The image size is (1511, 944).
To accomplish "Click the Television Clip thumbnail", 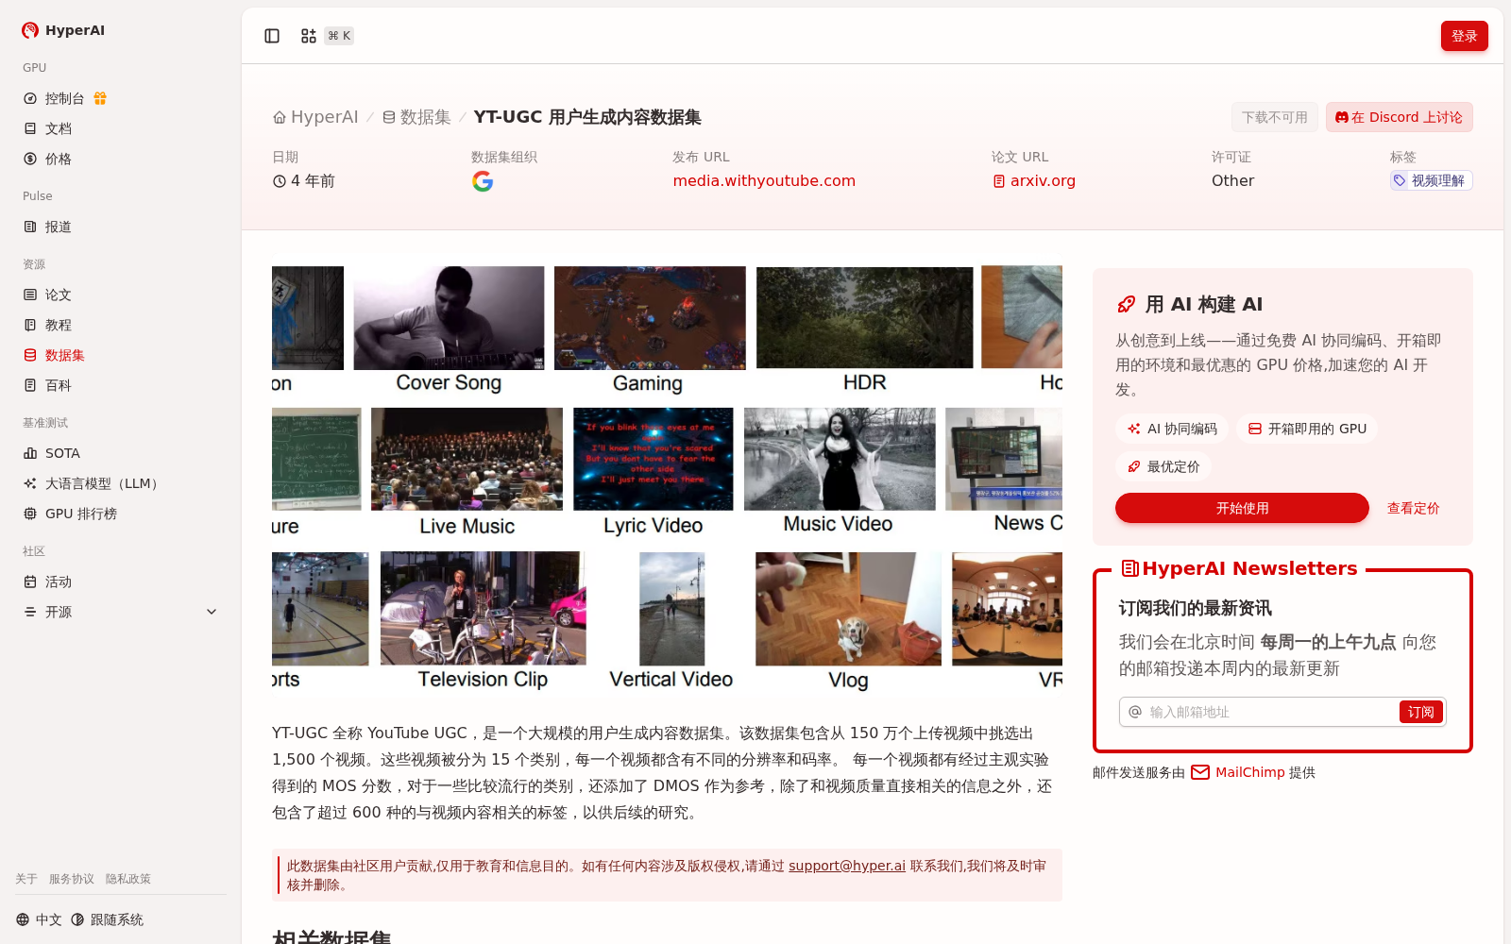I will click(483, 609).
